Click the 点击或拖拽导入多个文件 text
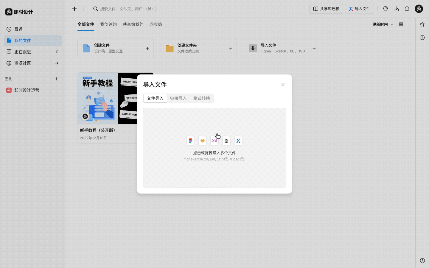Screen dimensions: 429x268 214,153
